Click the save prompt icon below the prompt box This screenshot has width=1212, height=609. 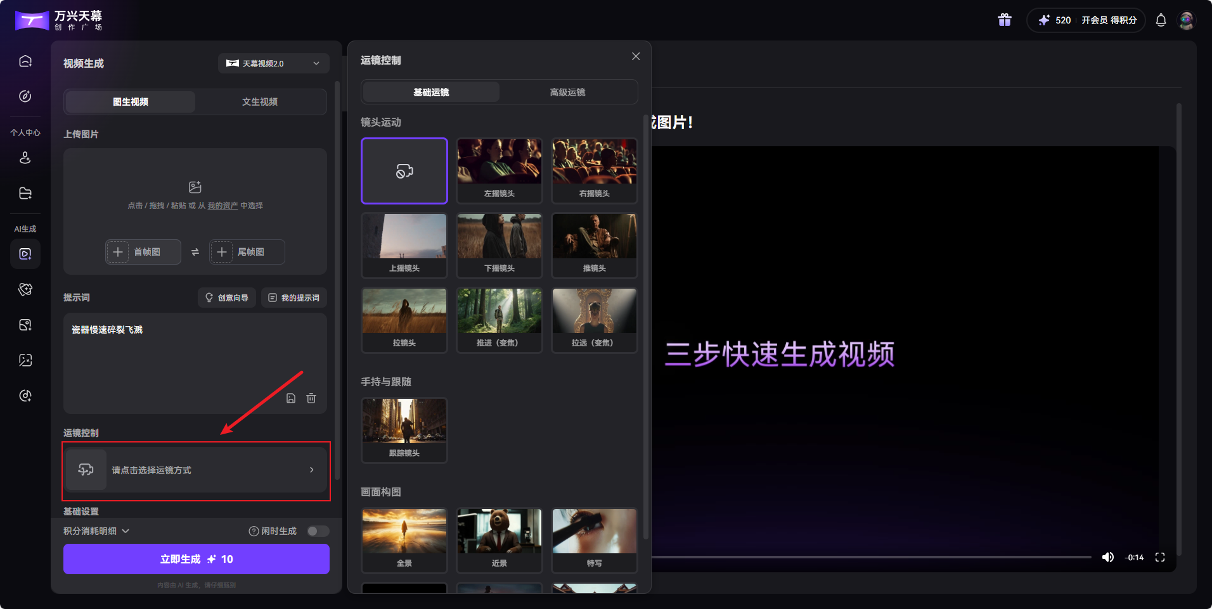click(x=291, y=398)
